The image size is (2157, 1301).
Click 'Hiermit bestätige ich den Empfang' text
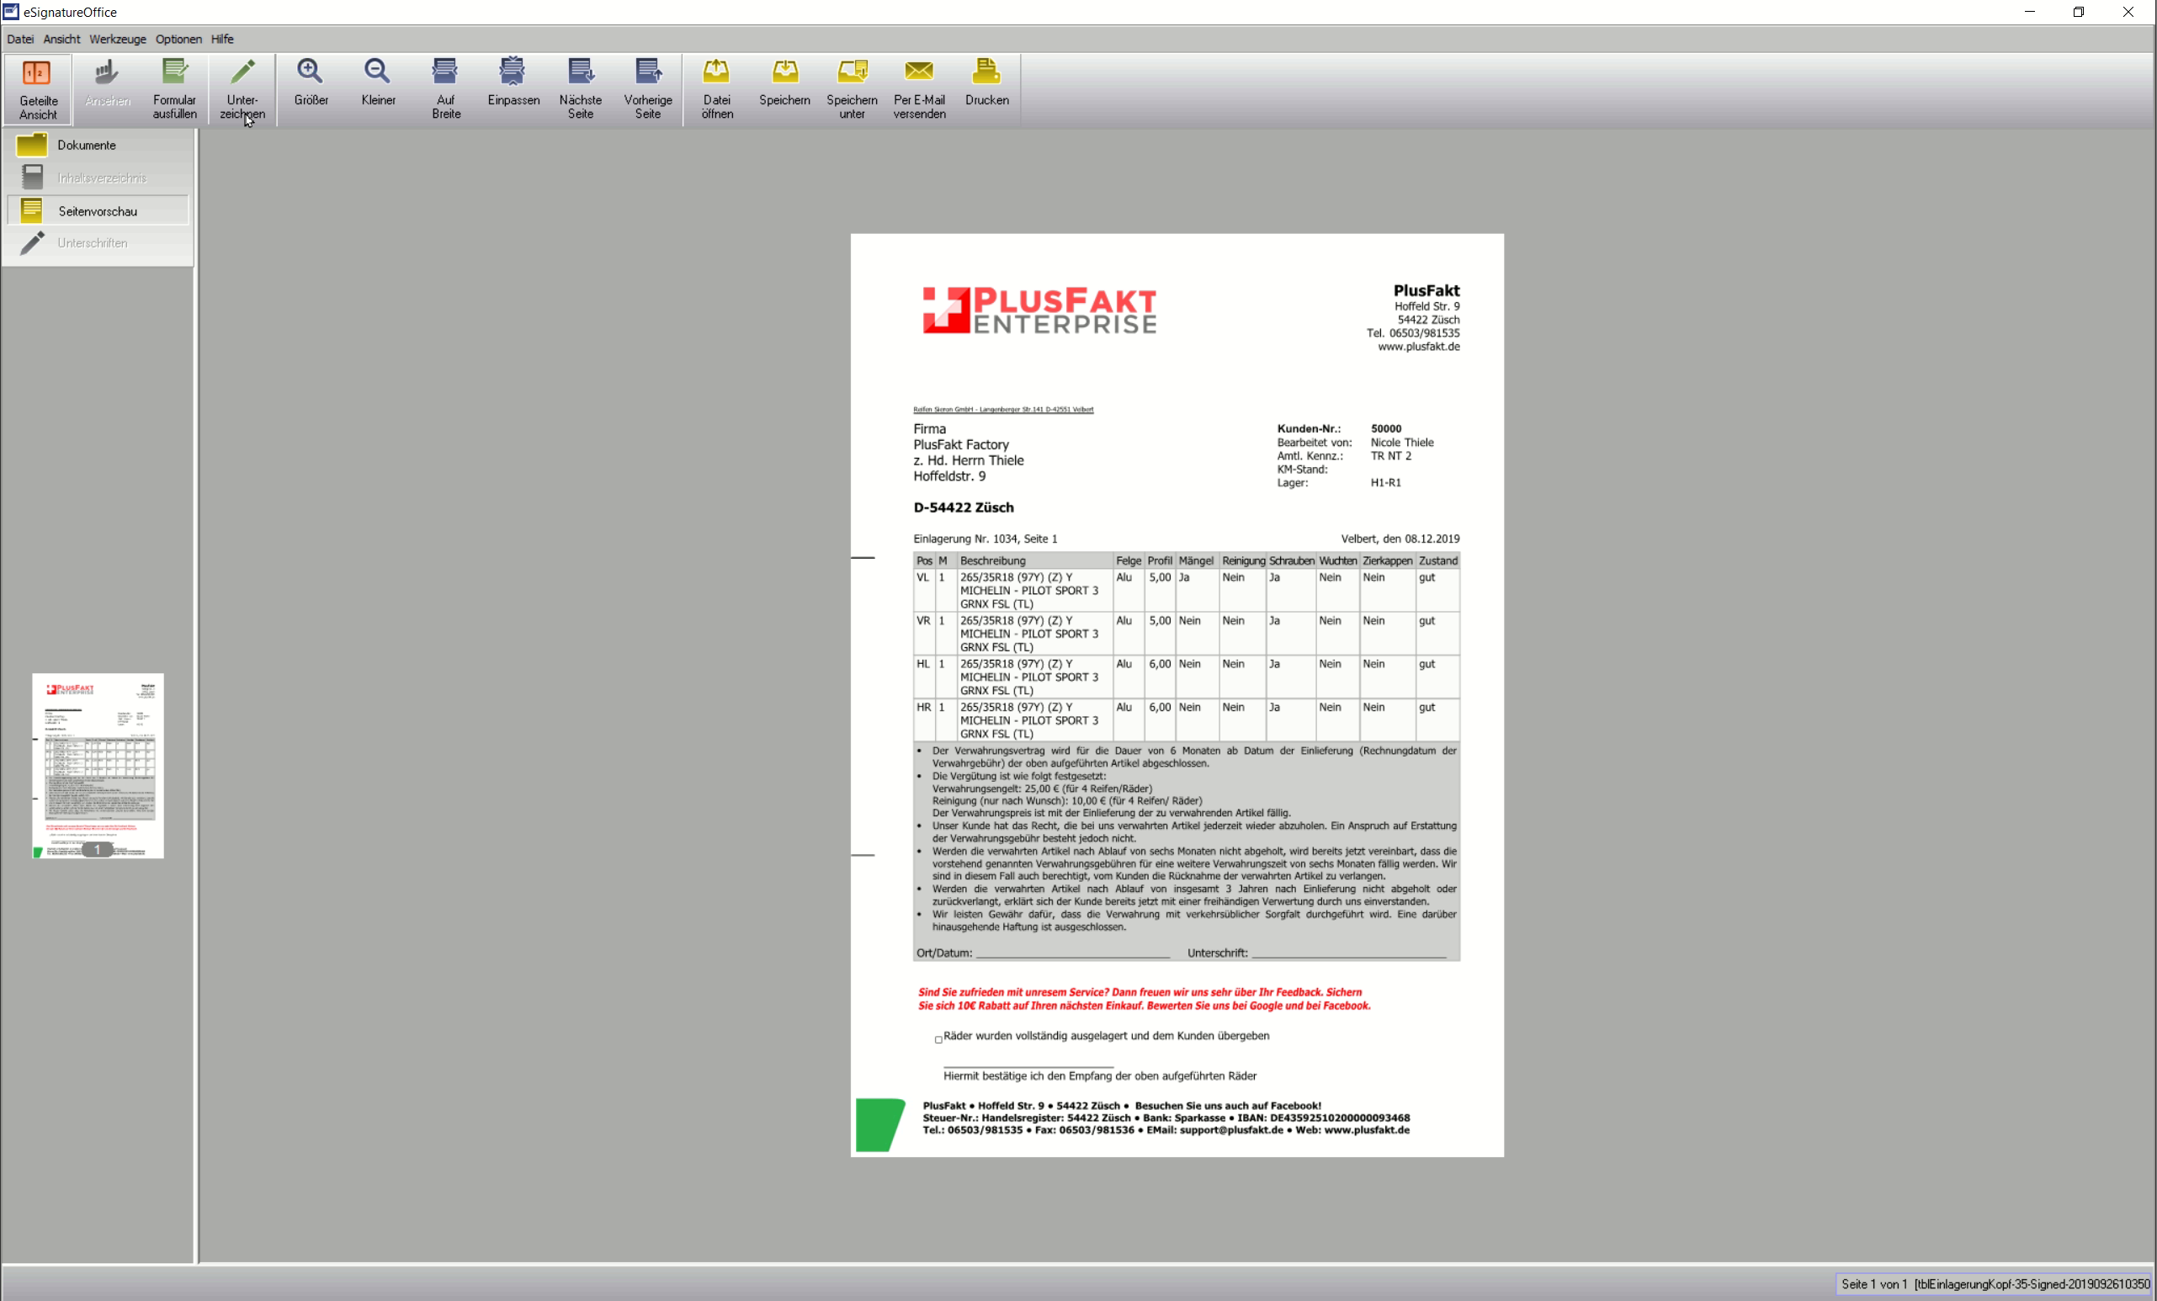pyautogui.click(x=1099, y=1076)
